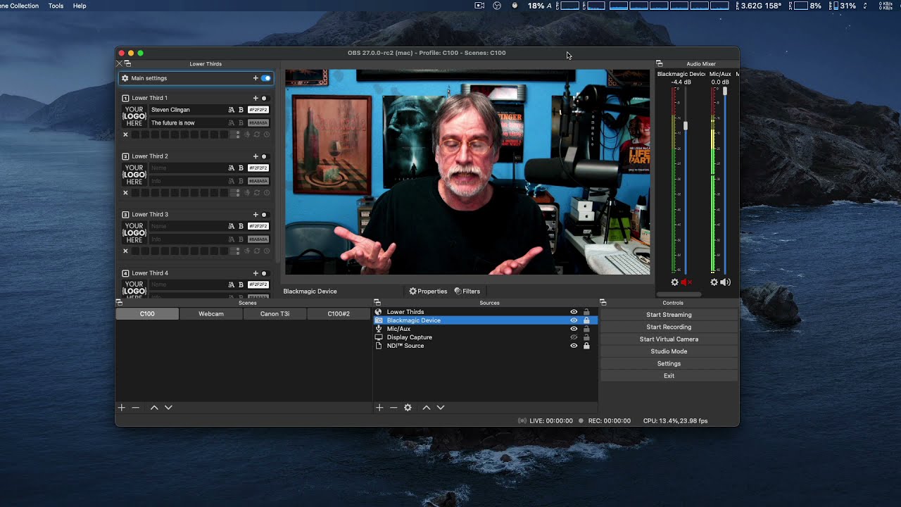Open the Help menu

[80, 6]
